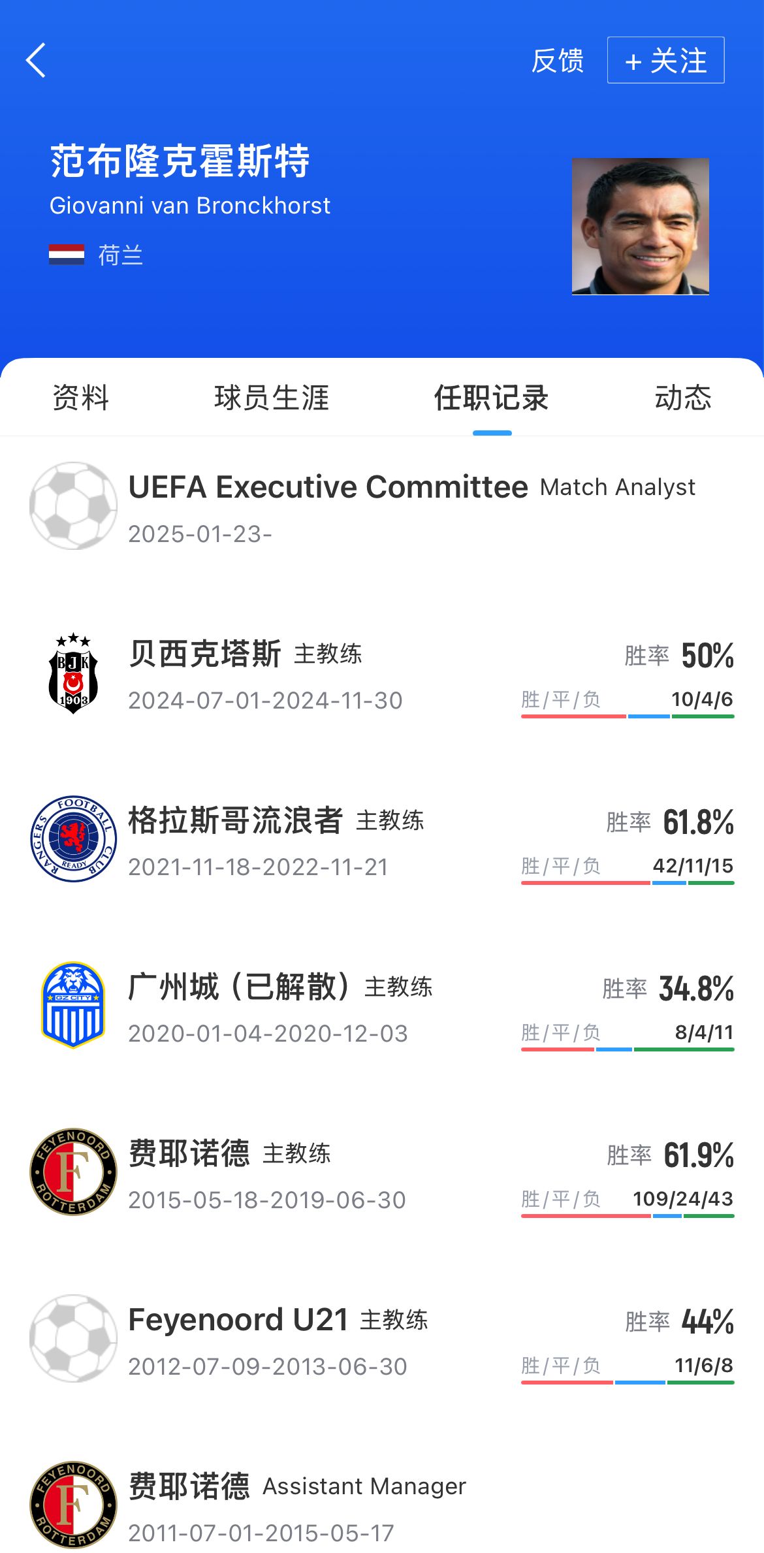Open the 球员生涯 tab

tap(272, 398)
